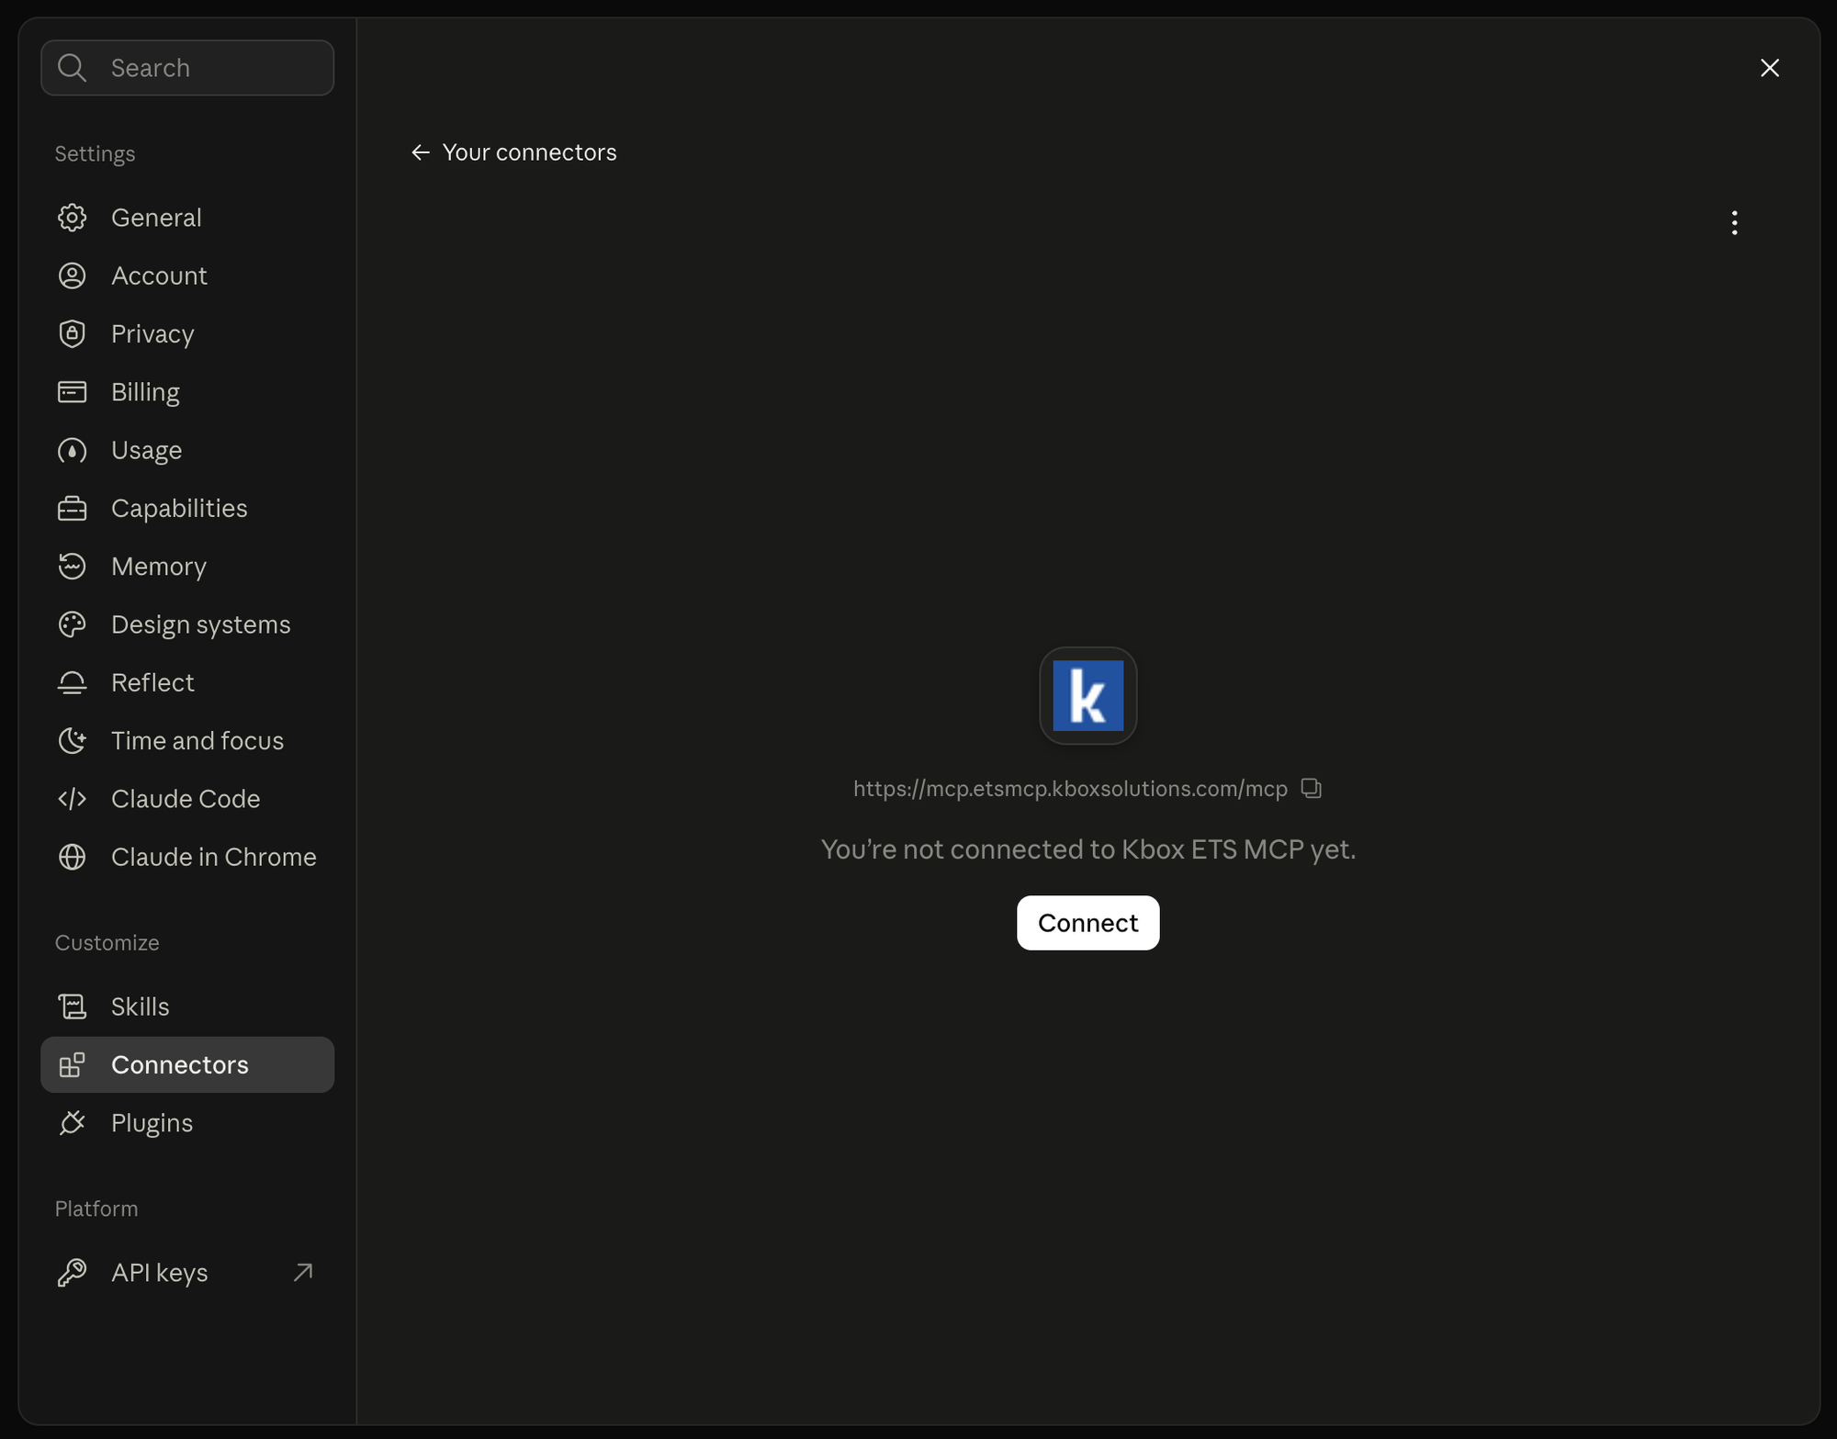The height and width of the screenshot is (1439, 1837).
Task: Click the Privacy shield icon
Action: [72, 333]
